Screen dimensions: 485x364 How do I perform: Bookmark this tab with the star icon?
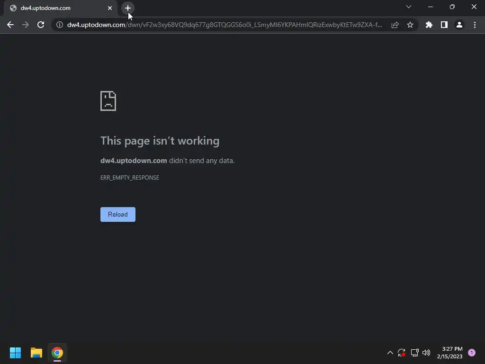pyautogui.click(x=410, y=25)
